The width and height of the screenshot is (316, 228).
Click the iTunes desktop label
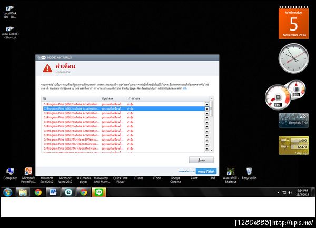coord(139,178)
